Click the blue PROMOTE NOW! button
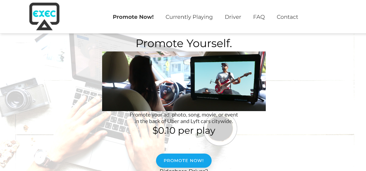366x171 pixels. point(184,161)
